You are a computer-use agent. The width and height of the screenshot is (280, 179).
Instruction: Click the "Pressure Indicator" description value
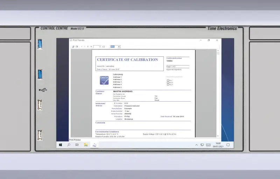(x=132, y=106)
